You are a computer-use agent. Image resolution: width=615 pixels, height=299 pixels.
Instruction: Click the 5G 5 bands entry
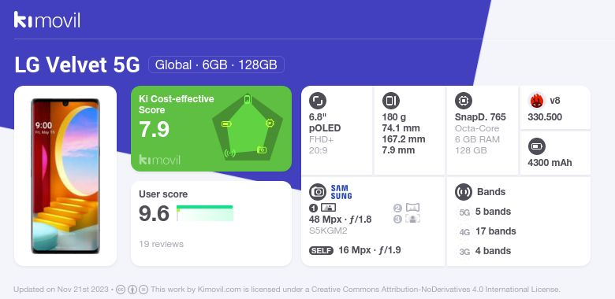484,212
